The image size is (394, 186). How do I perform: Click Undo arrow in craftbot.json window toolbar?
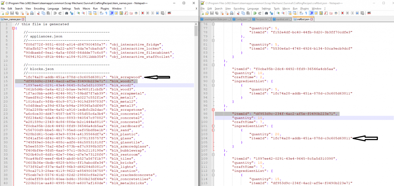point(255,13)
